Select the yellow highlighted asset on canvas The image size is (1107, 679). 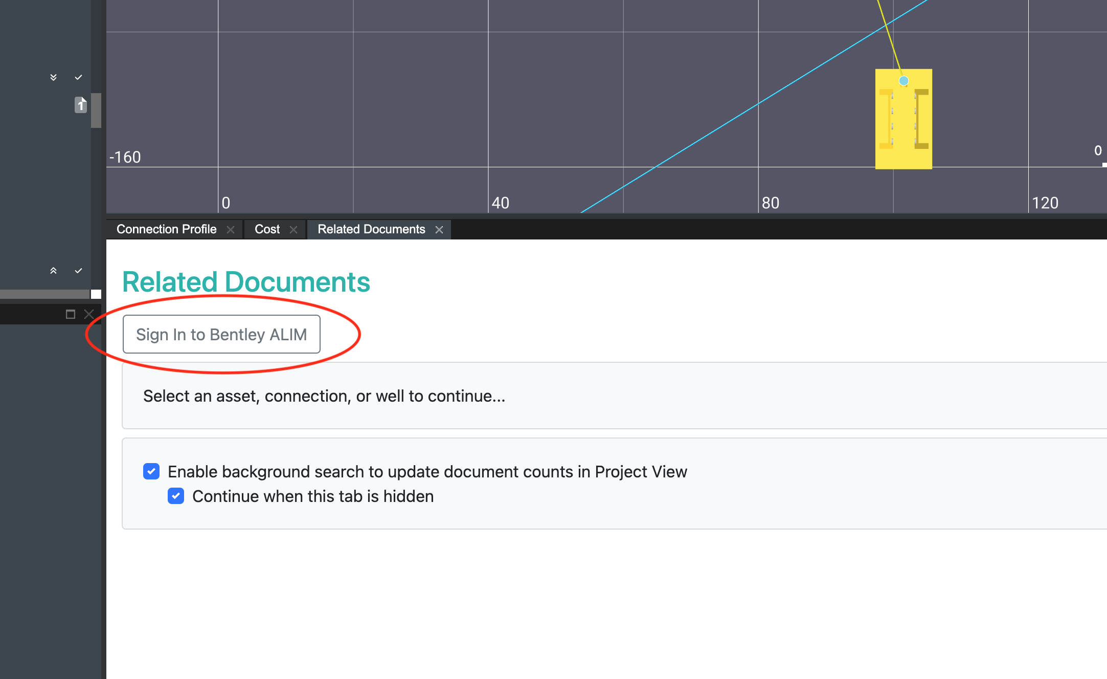click(903, 119)
